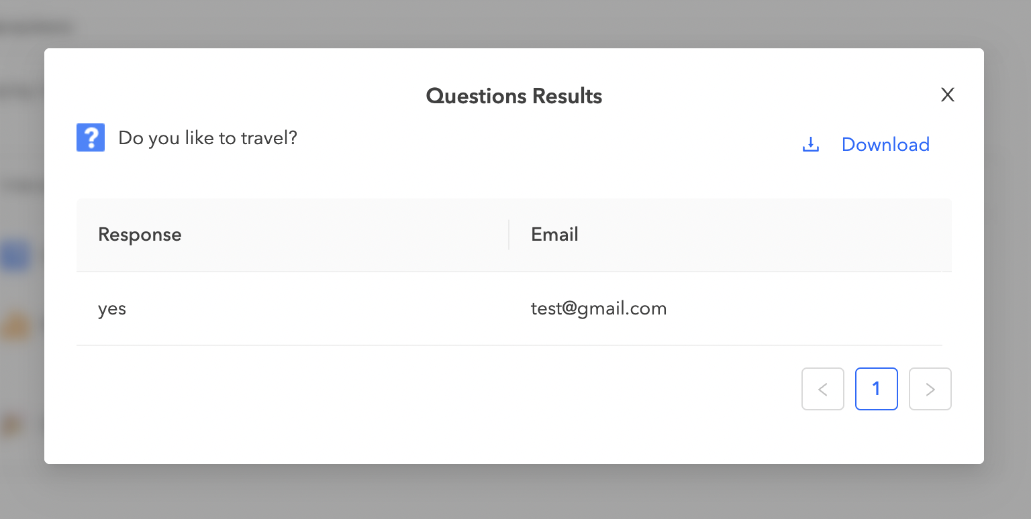
Task: Click the divider between Response and Email headers
Action: pos(509,235)
